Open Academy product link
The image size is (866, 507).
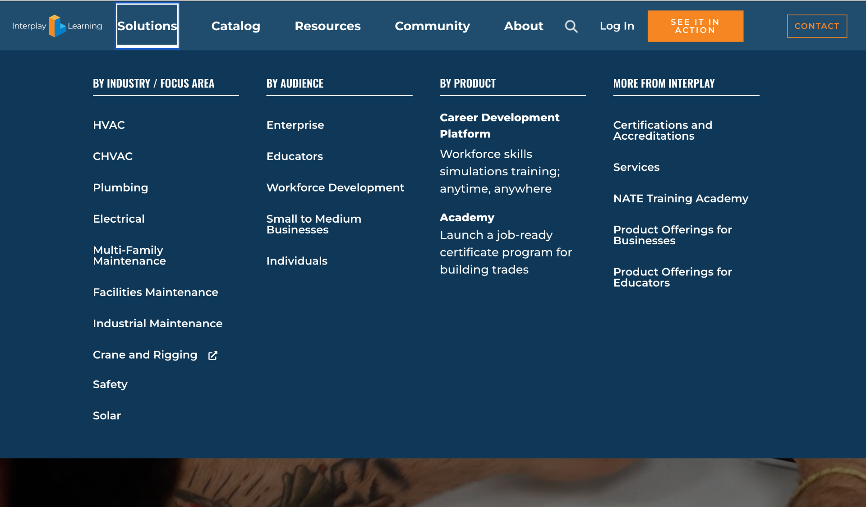tap(467, 218)
